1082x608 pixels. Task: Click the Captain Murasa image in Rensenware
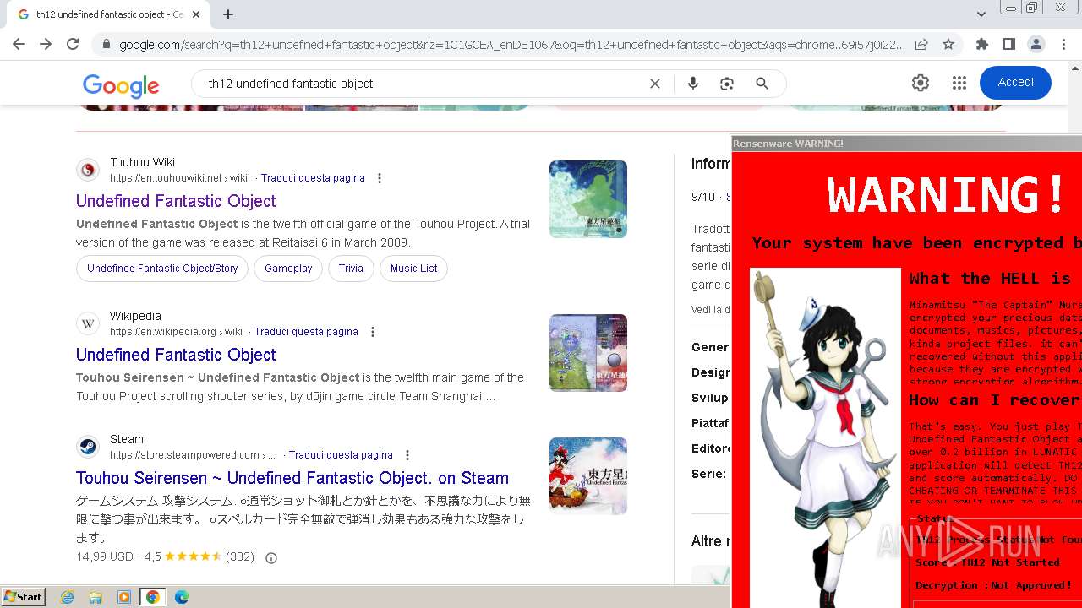pos(826,437)
